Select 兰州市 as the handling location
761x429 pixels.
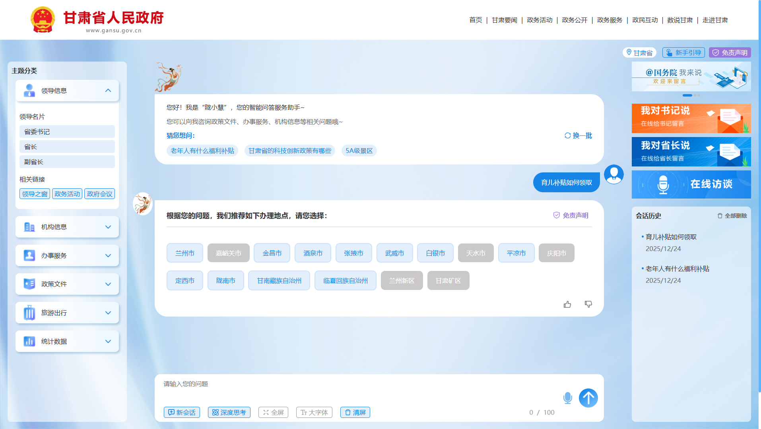(x=184, y=253)
